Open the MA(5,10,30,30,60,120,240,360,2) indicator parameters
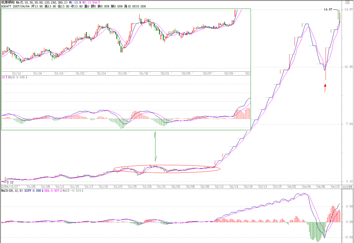354x243 pixels. 42,2
